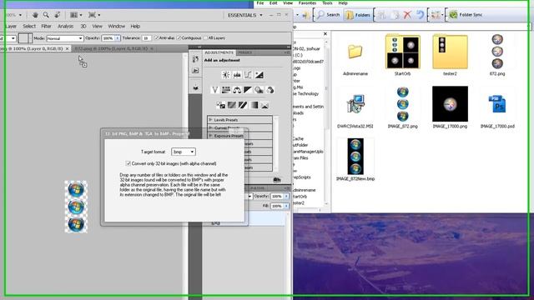This screenshot has height=300, width=534.
Task: Open the Explorer Tools menu
Action: (327, 3)
